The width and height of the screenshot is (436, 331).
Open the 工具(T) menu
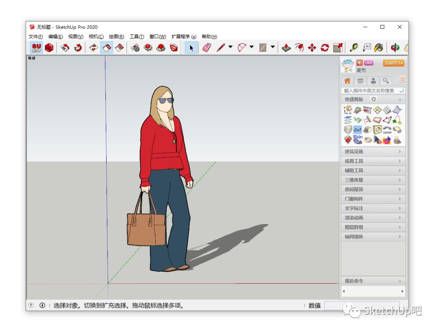[137, 36]
